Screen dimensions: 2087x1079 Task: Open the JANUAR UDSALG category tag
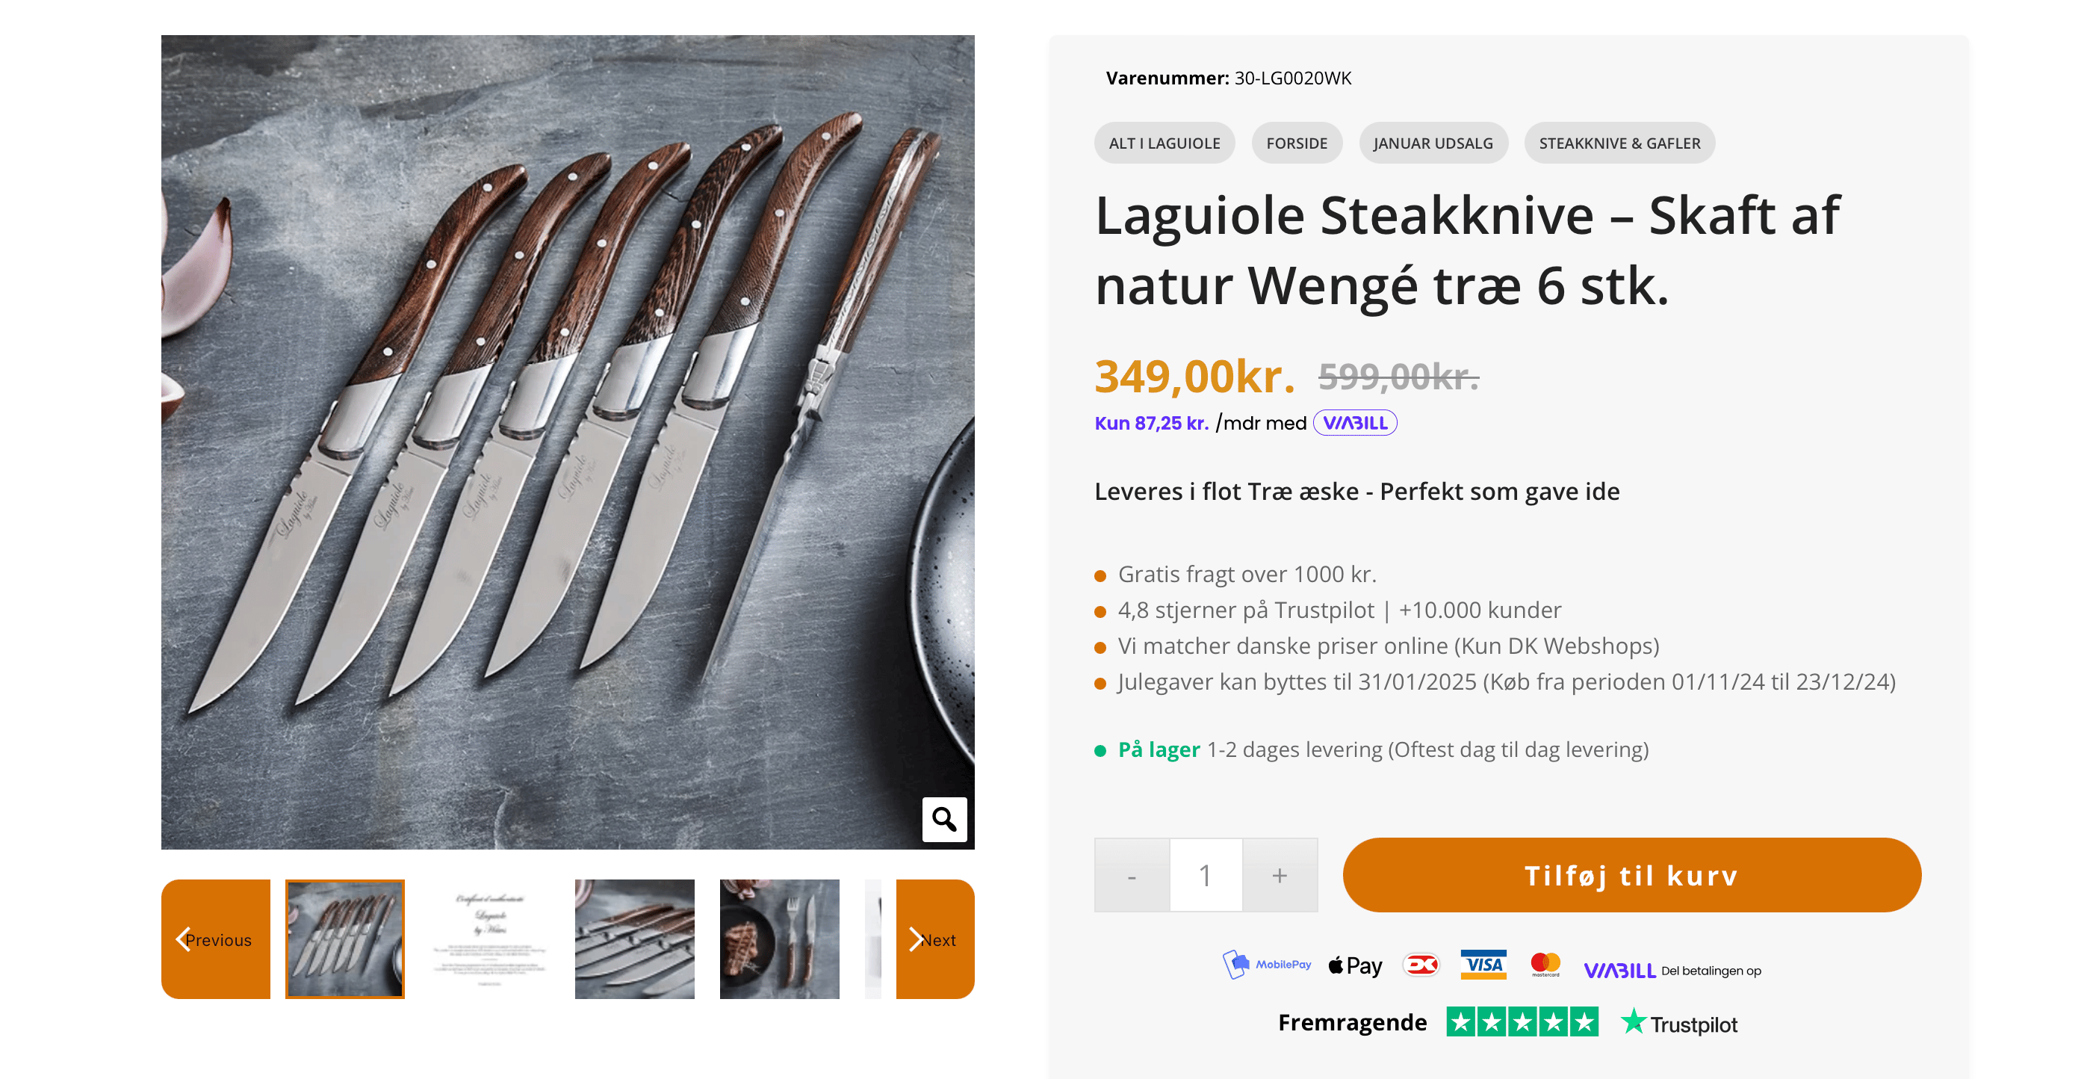pyautogui.click(x=1433, y=143)
